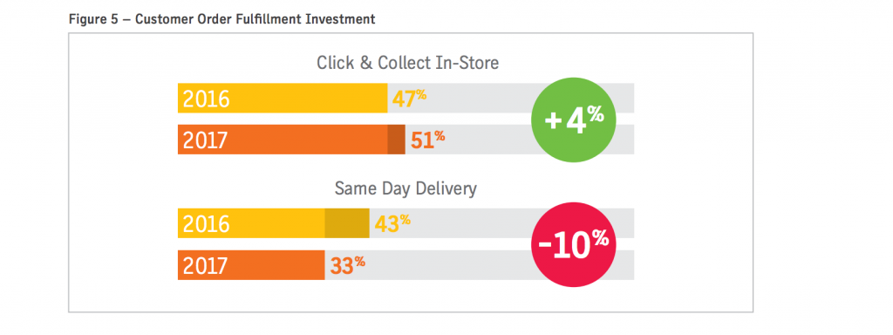Click the 43% value label

[x=392, y=224]
